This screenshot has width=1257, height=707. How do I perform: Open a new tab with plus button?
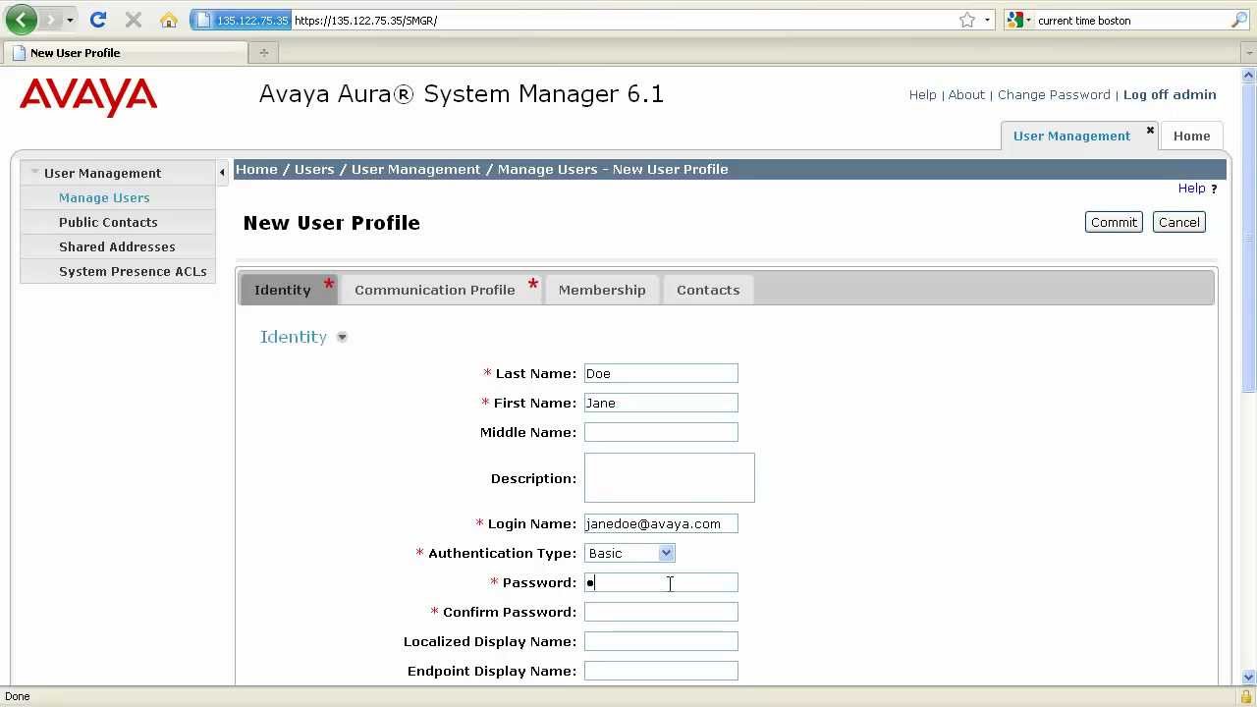(263, 53)
